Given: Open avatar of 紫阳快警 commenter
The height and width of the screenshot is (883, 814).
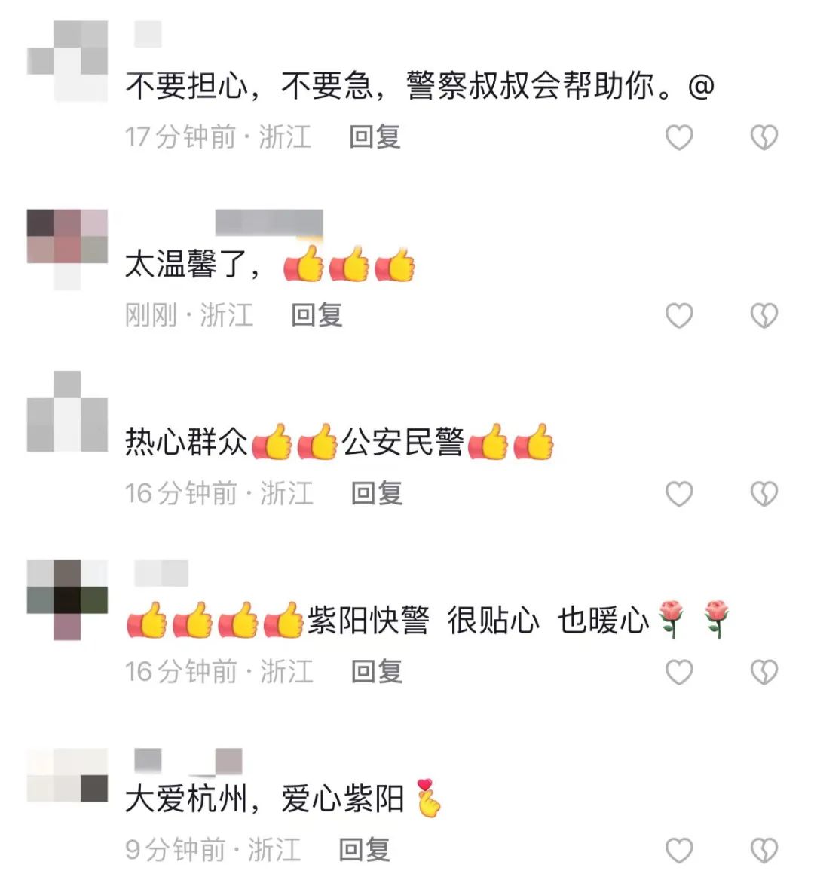Looking at the screenshot, I should [x=67, y=599].
